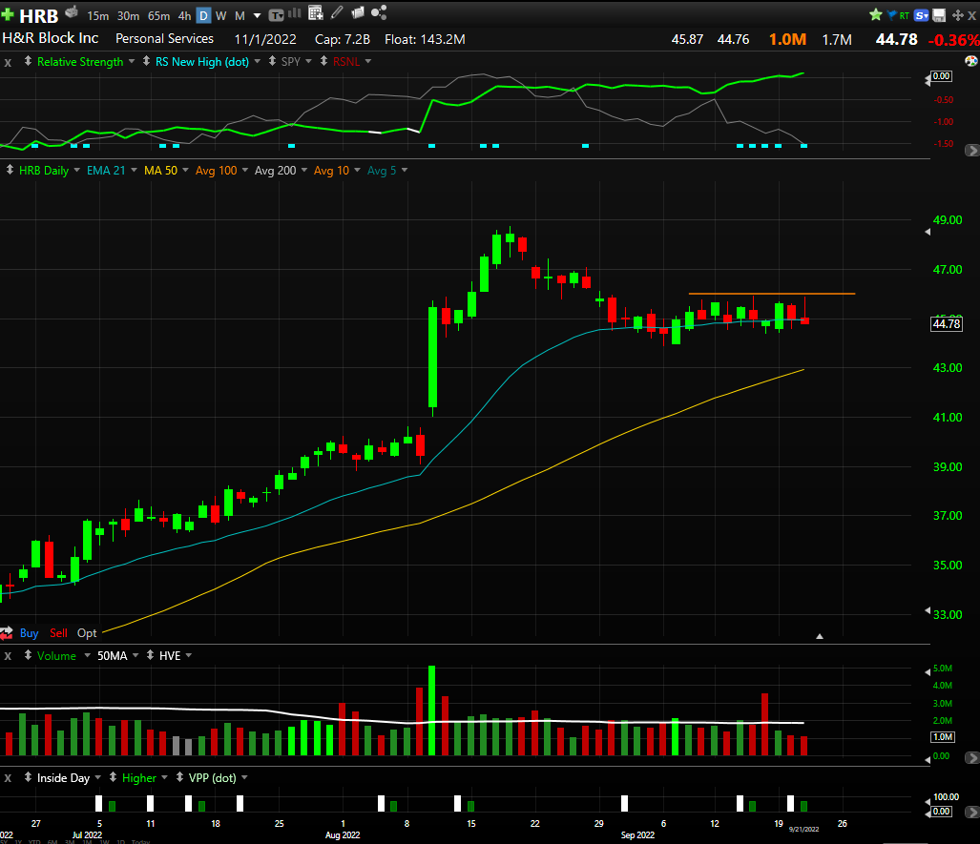
Task: Close the Inside Day pane with its X
Action: pos(8,778)
